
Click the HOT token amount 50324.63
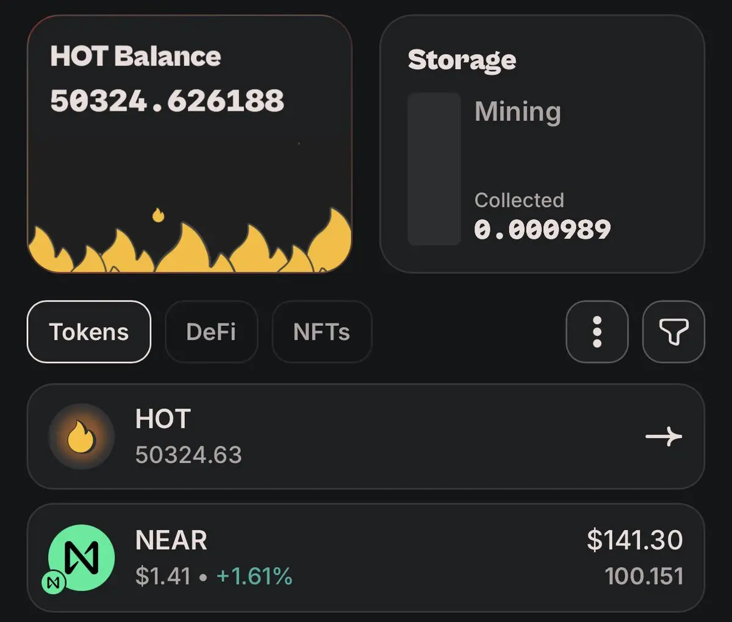point(188,454)
